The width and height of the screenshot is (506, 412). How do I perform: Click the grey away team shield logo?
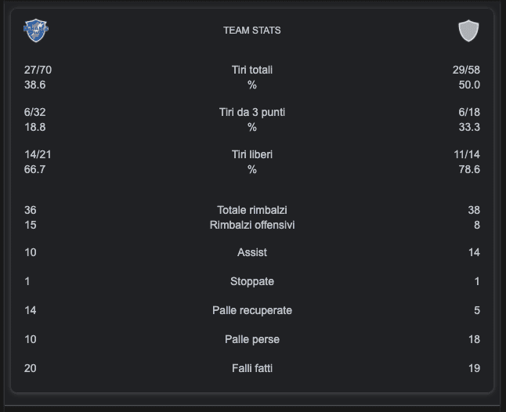[x=468, y=31]
